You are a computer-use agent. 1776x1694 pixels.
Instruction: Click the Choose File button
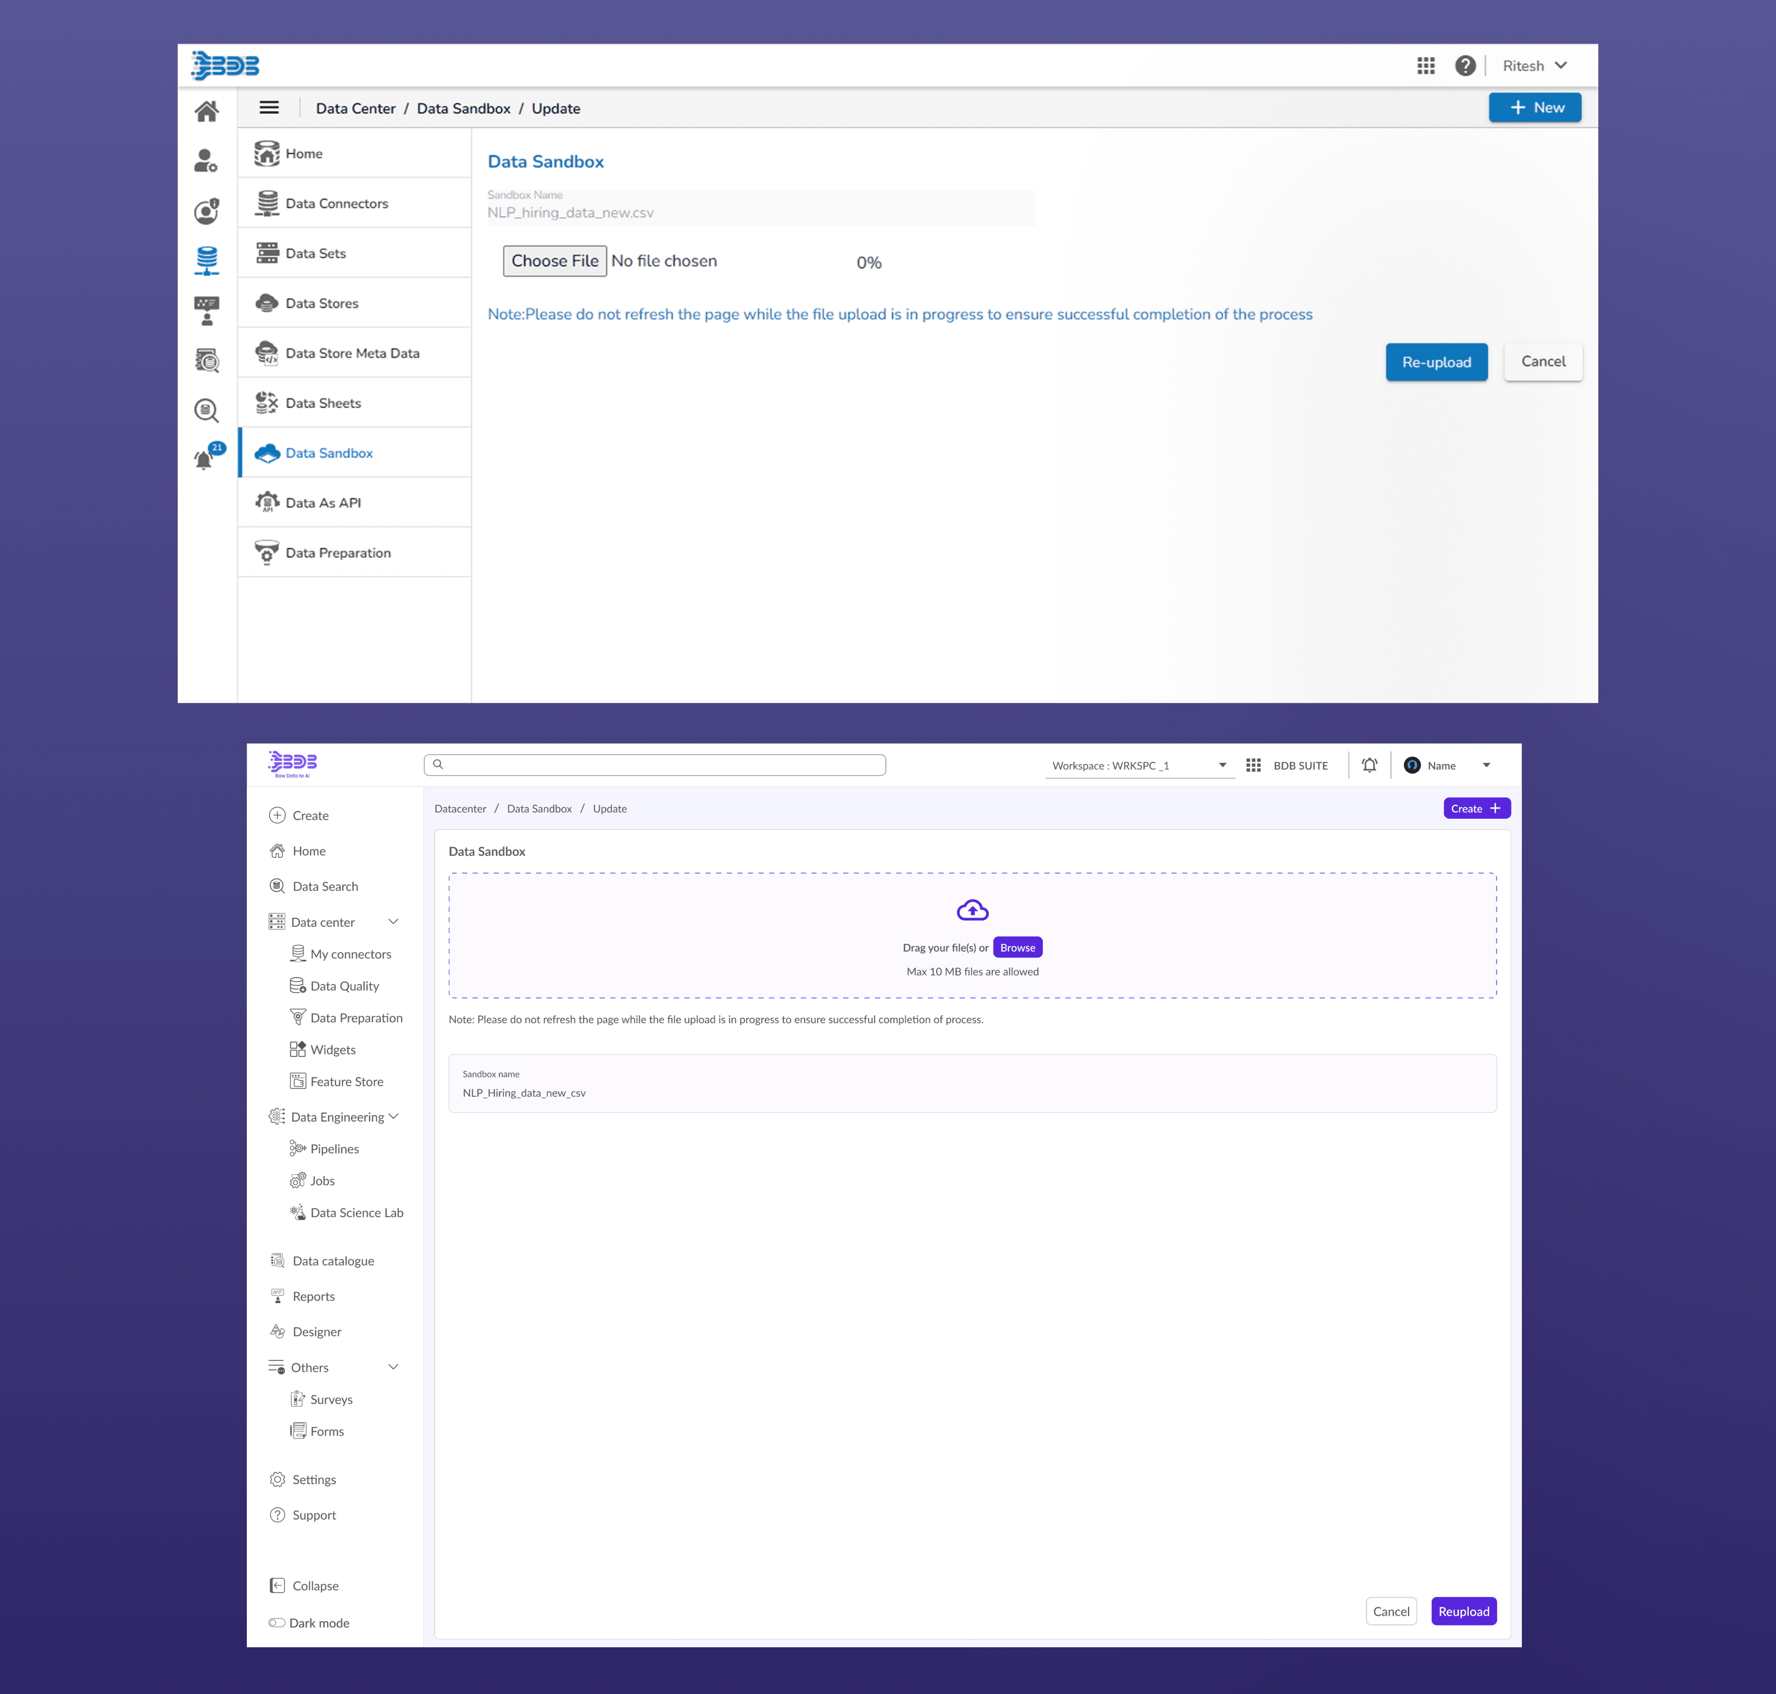pos(555,261)
